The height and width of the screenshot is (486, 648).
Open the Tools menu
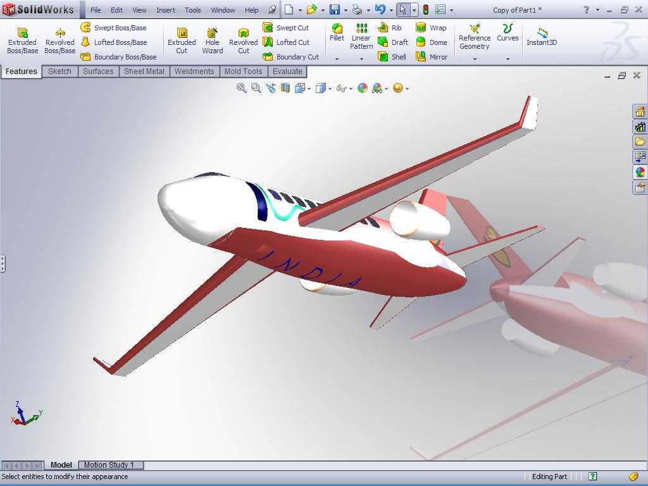coord(192,10)
